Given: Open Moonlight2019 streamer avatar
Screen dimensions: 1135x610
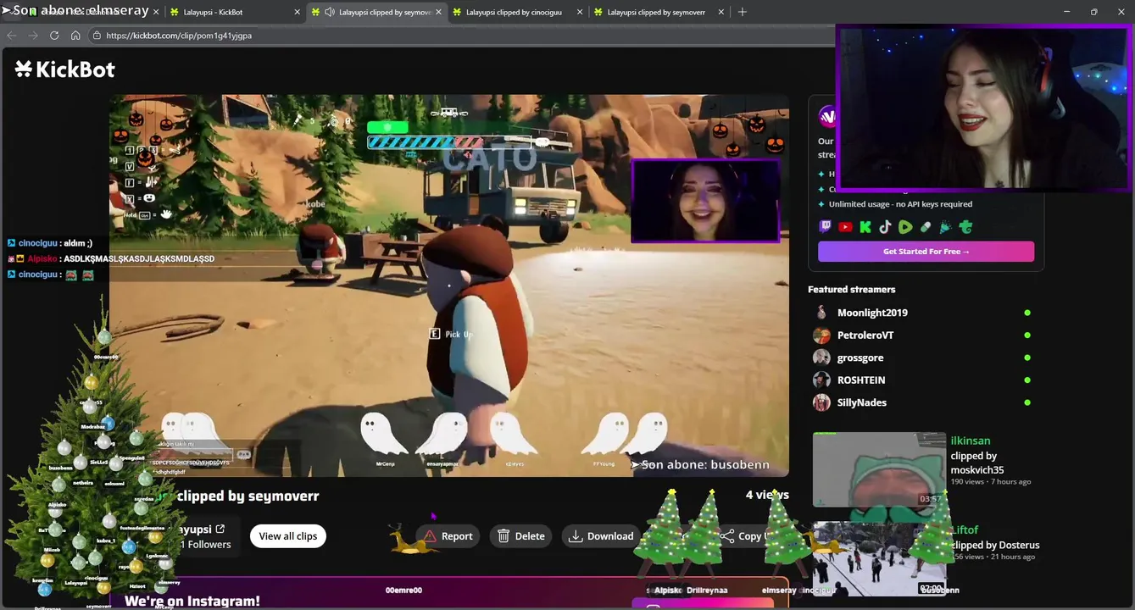Looking at the screenshot, I should (821, 313).
